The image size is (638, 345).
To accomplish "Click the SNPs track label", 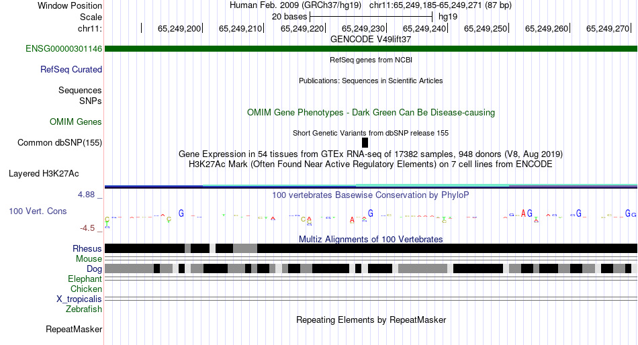I will click(x=91, y=101).
